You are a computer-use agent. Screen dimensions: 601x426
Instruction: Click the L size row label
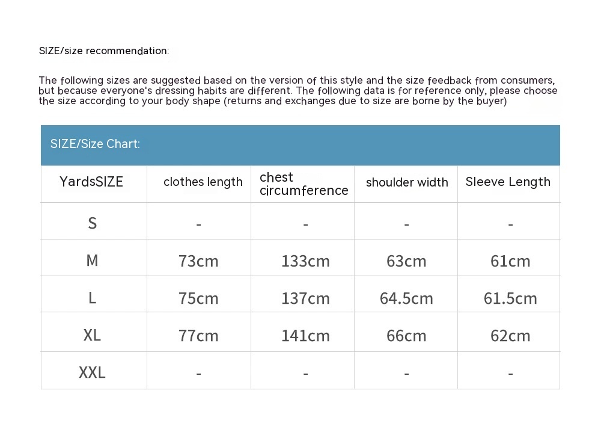click(x=92, y=298)
